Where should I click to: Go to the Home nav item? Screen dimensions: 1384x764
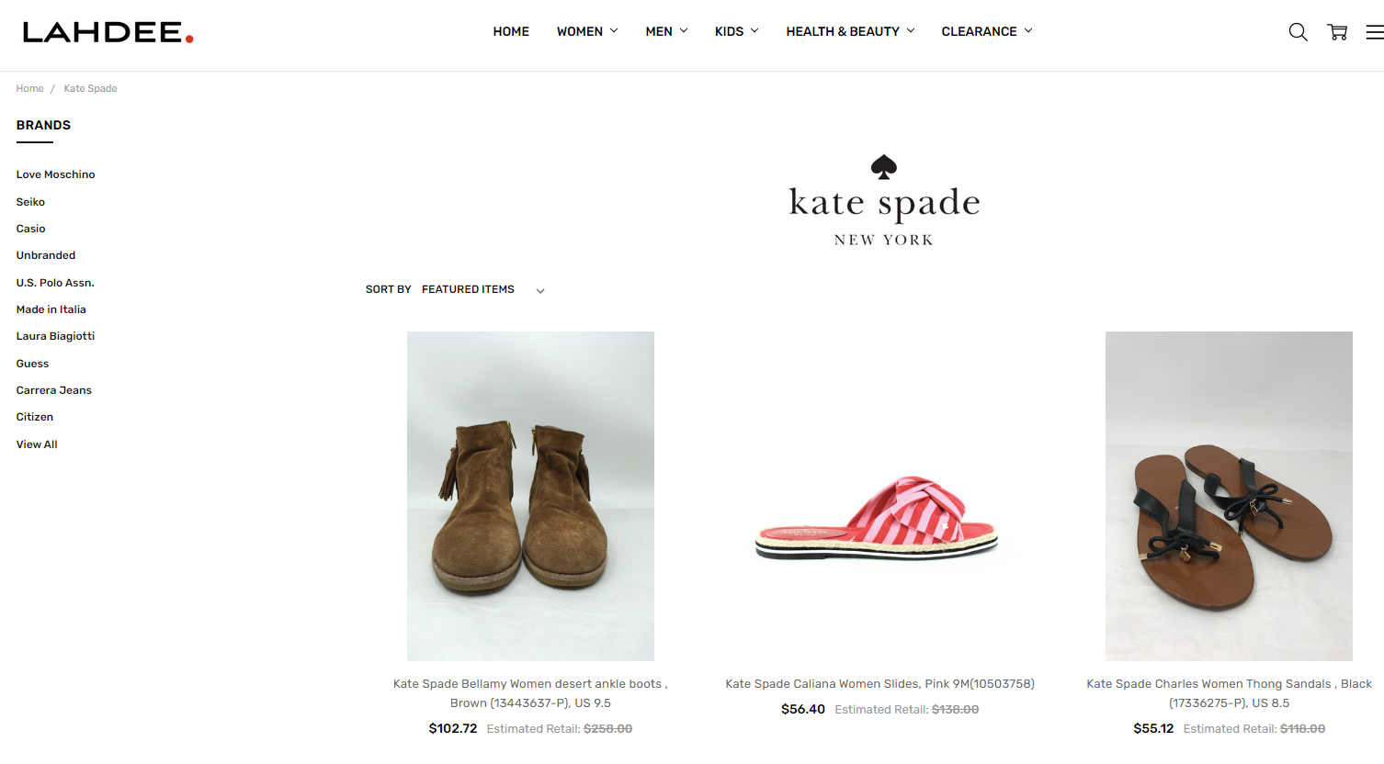pos(511,31)
